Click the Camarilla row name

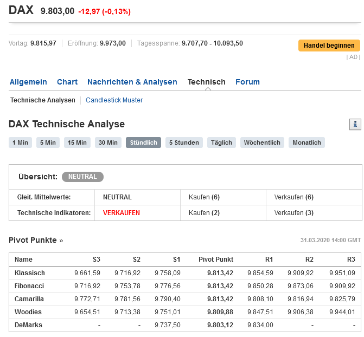tap(29, 299)
